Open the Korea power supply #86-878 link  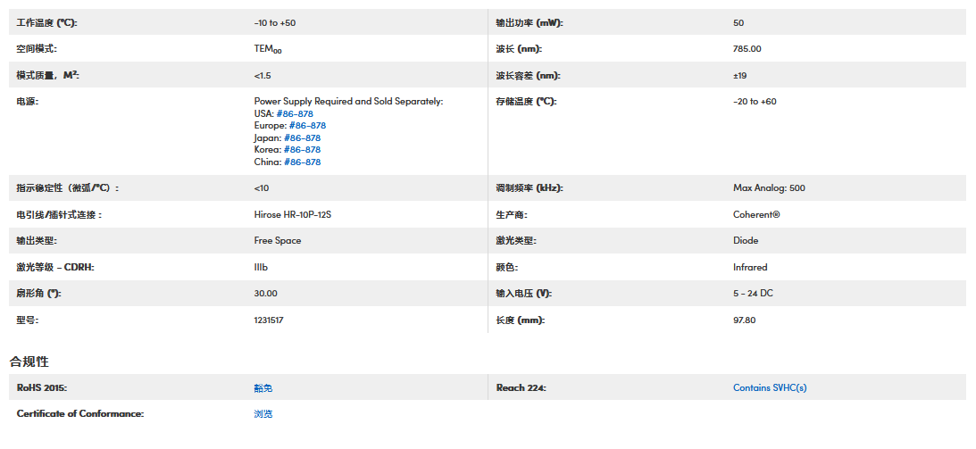click(x=302, y=150)
